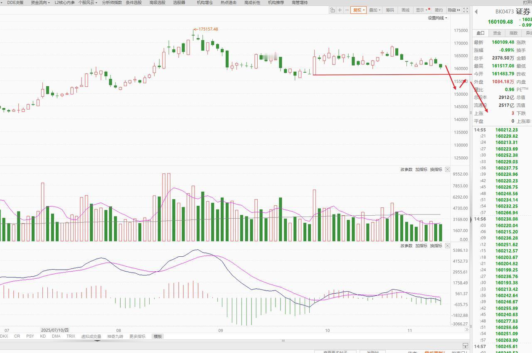Switch to the KD indicator
Screen dimensions: 532x353
(43, 336)
